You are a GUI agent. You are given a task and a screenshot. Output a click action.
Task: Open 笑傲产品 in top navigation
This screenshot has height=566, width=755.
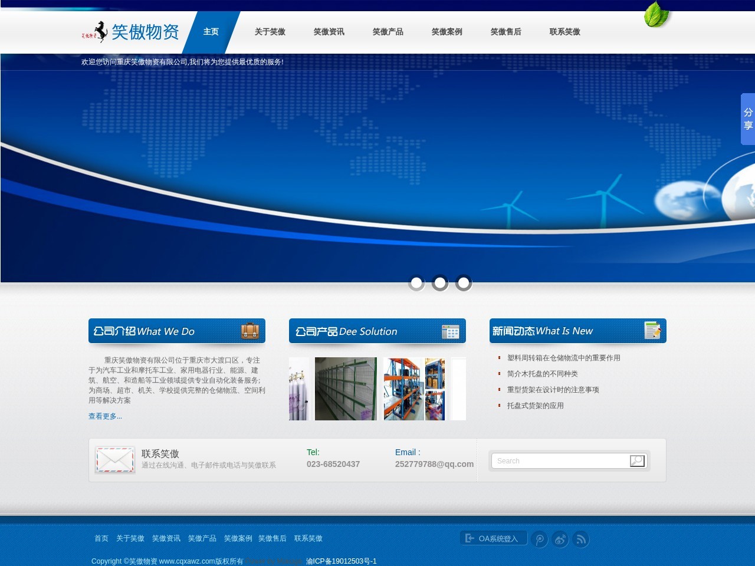point(388,32)
